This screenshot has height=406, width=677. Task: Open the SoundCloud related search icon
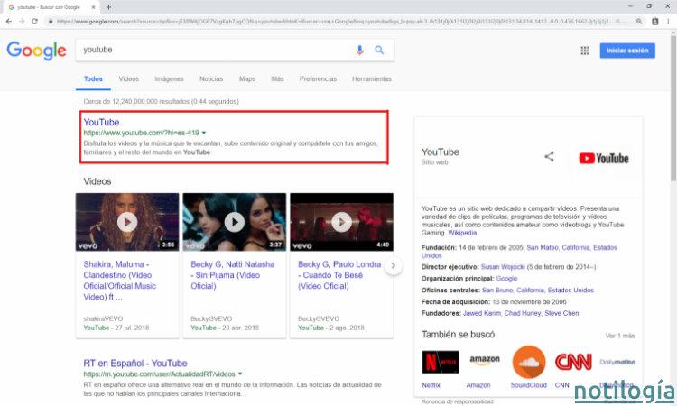[528, 362]
